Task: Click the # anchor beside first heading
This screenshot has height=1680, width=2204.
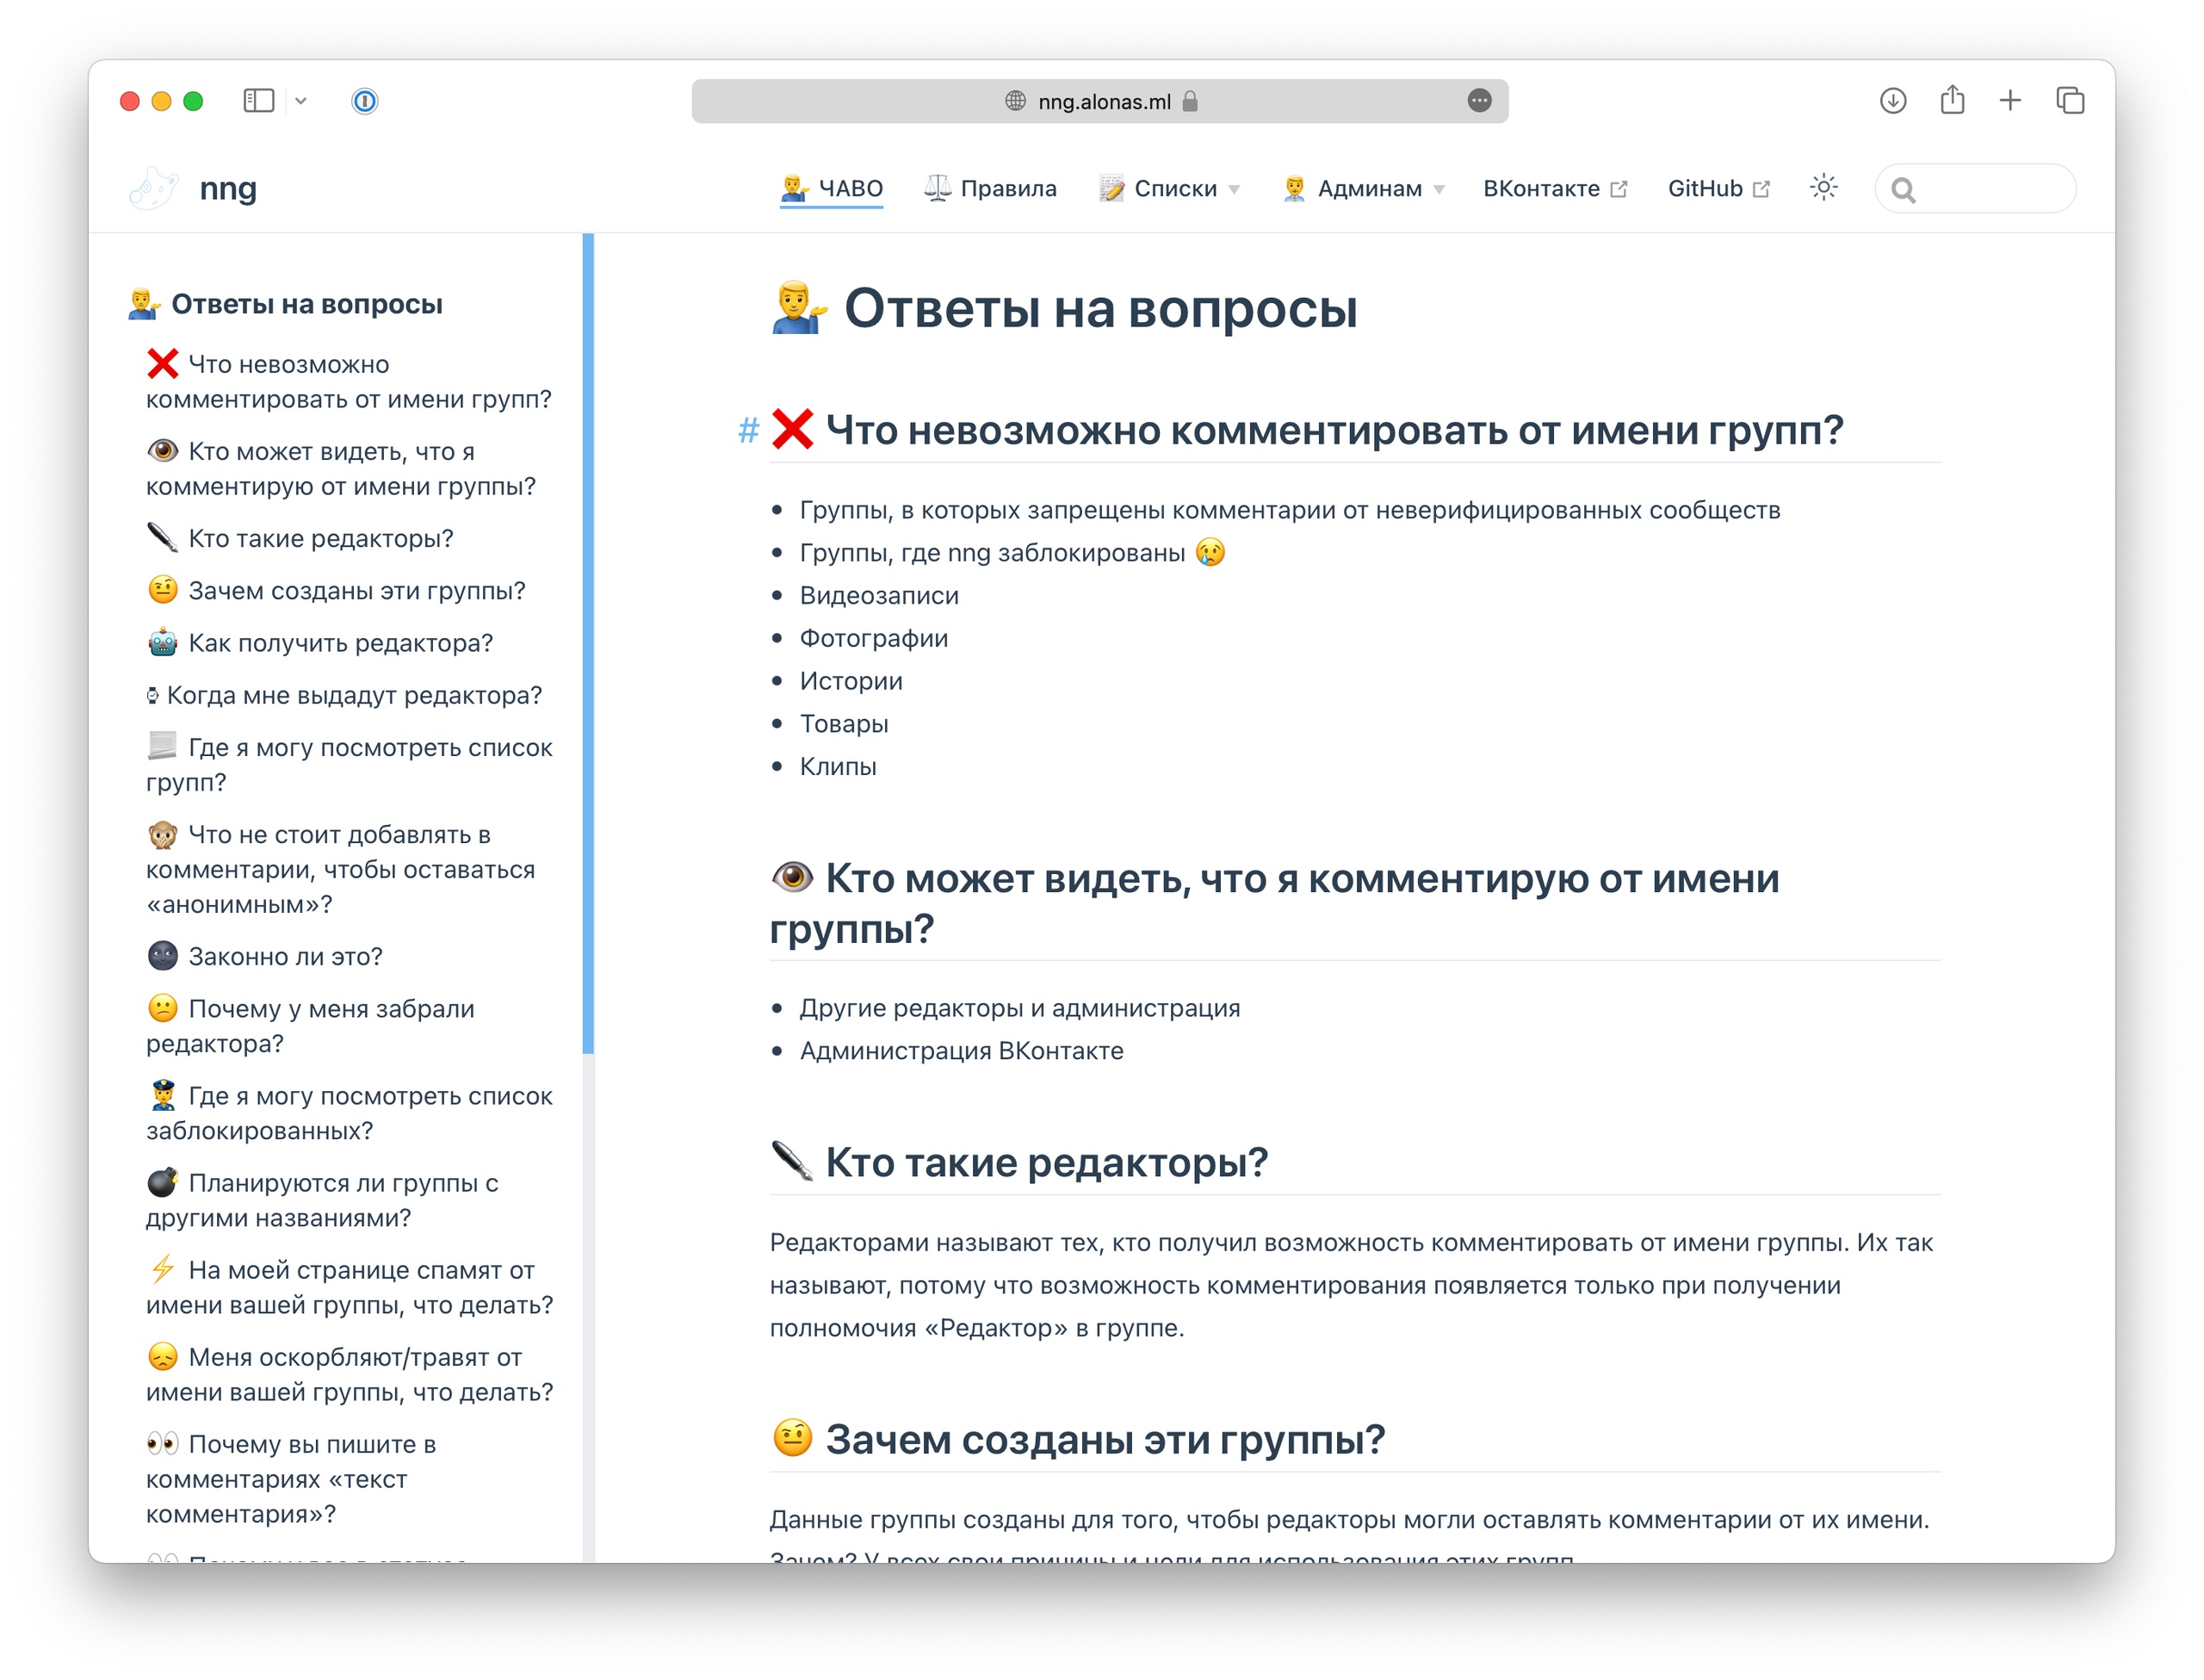Action: point(747,431)
